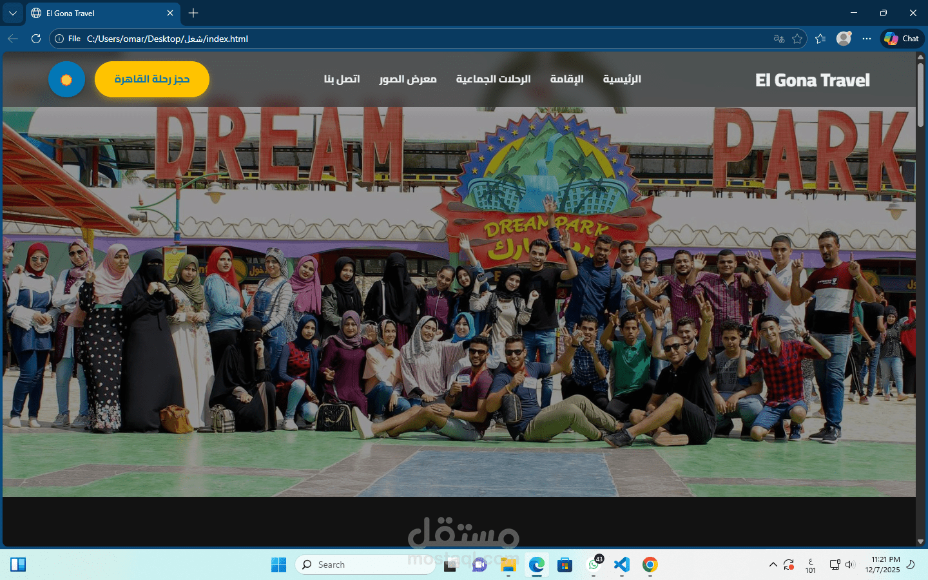
Task: Open the volume control tray icon
Action: pyautogui.click(x=849, y=565)
